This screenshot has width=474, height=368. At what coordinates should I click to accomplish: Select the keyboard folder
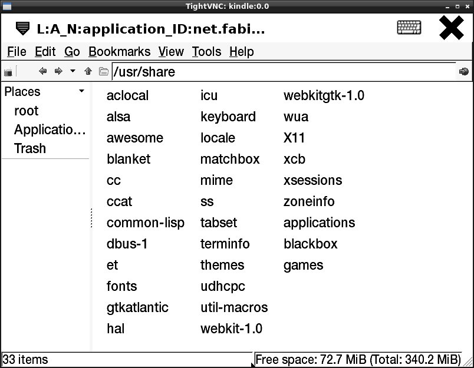(x=228, y=117)
